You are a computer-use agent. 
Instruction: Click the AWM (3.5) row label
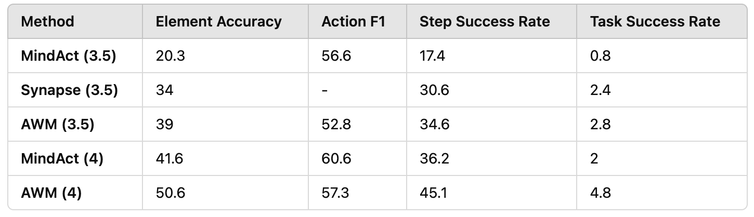pyautogui.click(x=57, y=125)
